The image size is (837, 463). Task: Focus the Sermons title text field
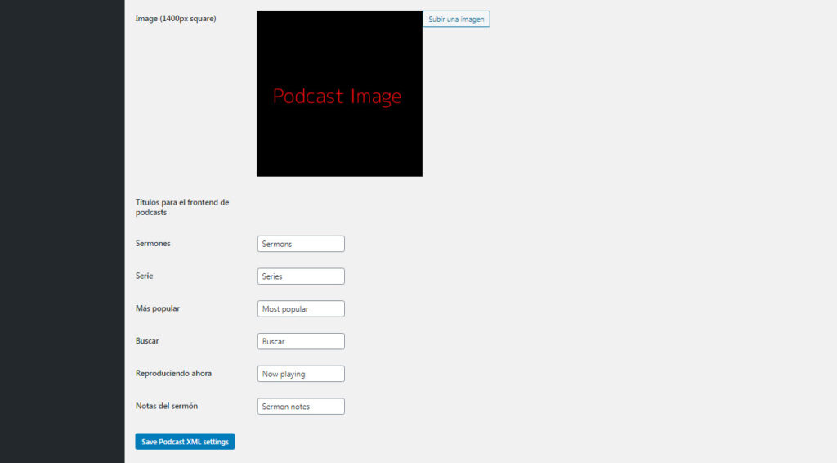point(301,244)
